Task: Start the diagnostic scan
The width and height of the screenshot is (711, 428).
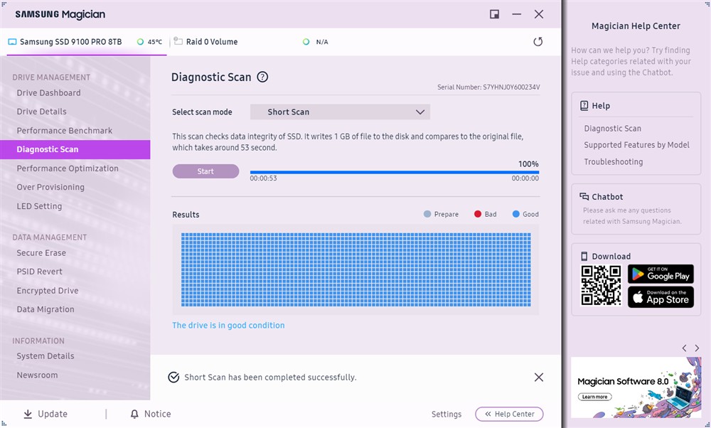Action: pos(205,171)
